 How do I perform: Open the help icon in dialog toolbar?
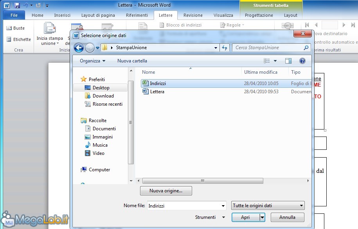point(302,61)
